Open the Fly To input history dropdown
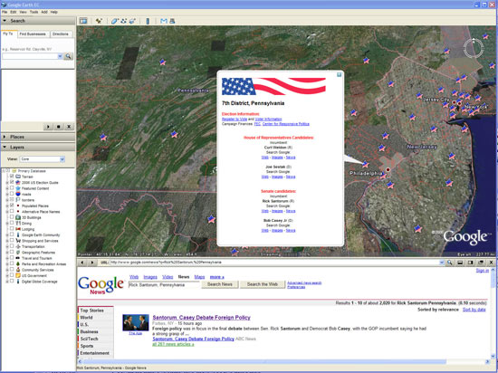The height and width of the screenshot is (373, 498). (x=60, y=56)
